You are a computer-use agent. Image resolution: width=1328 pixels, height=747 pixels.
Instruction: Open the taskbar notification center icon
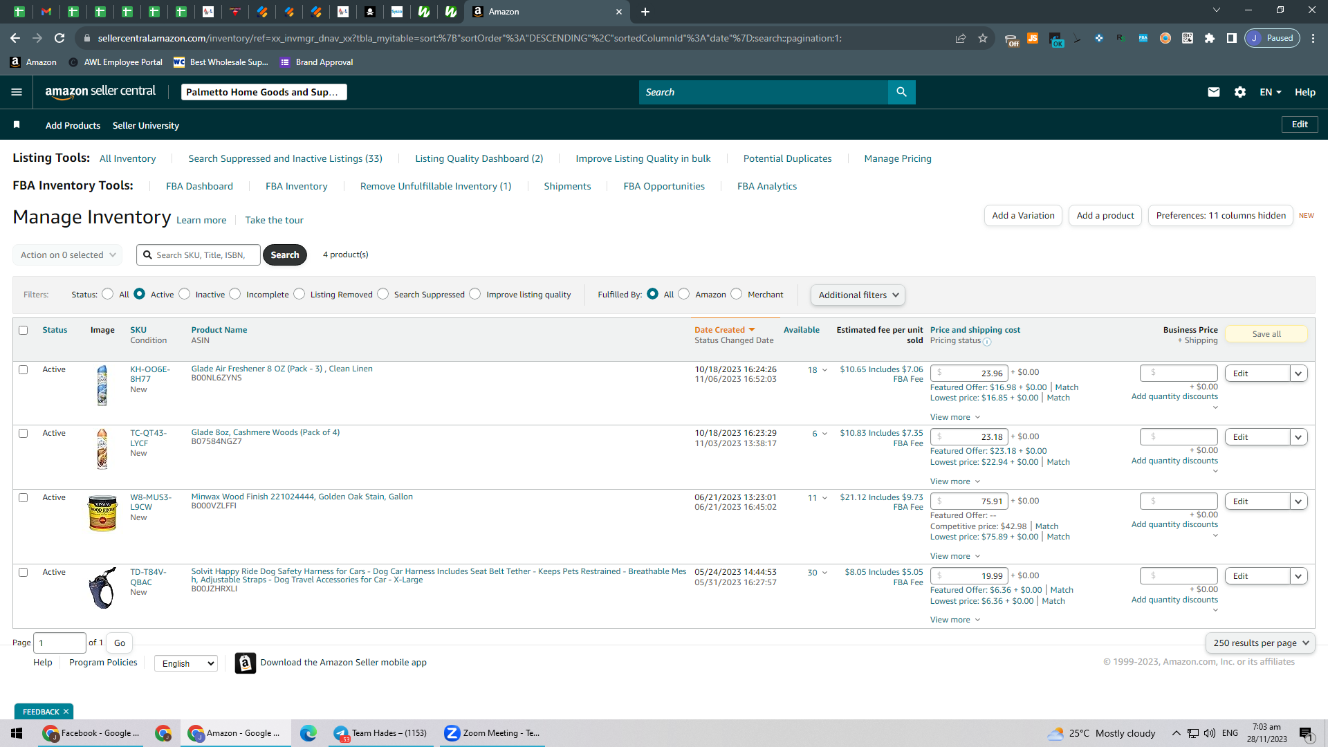point(1306,734)
